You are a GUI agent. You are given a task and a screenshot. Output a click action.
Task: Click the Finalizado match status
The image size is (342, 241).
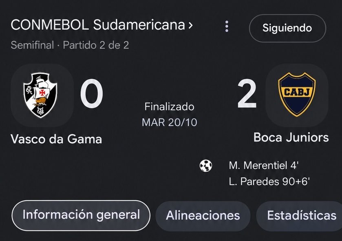click(x=169, y=107)
